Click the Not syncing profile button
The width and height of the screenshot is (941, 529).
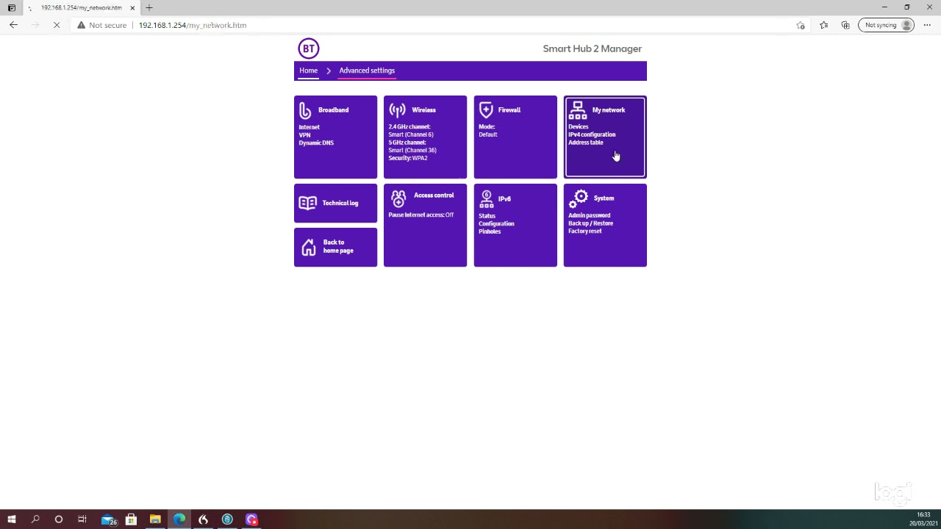(x=887, y=25)
